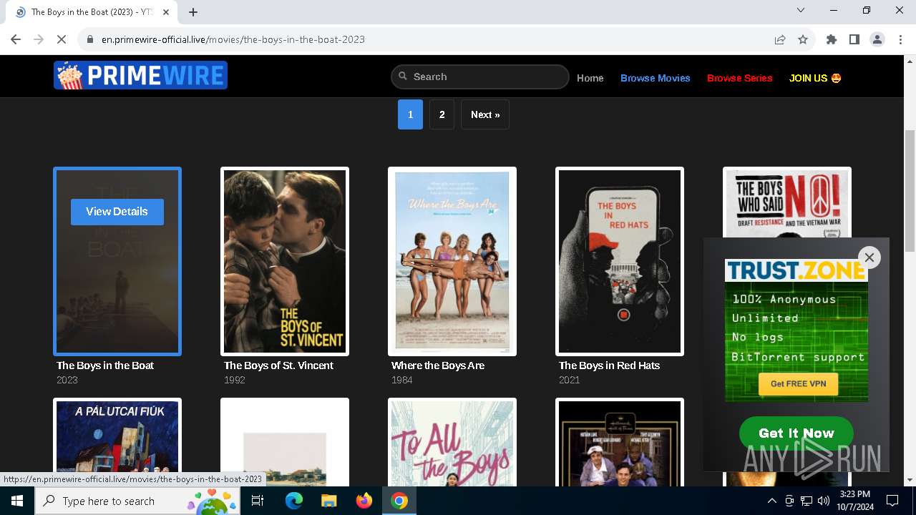Screen dimensions: 916x515
Task: Stop the page loading
Action: tap(62, 39)
